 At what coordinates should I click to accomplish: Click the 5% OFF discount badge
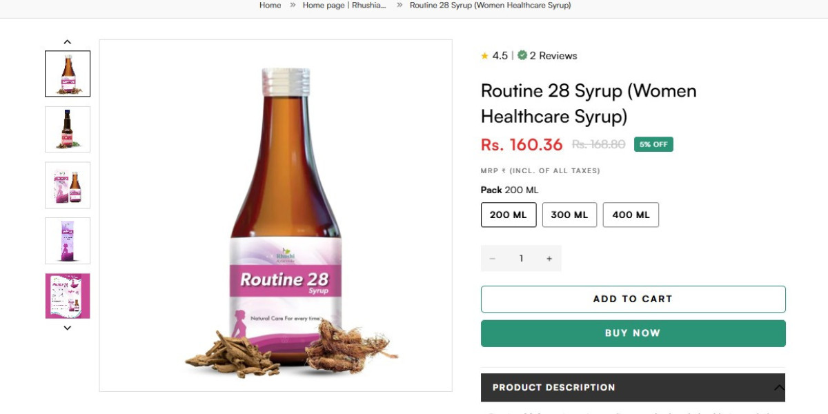click(x=653, y=144)
